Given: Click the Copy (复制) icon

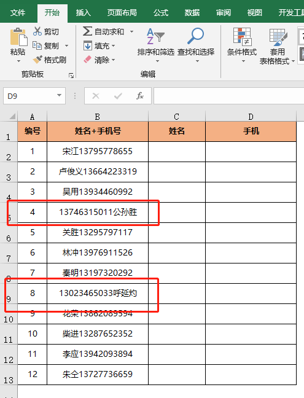Looking at the screenshot, I should pyautogui.click(x=37, y=45).
